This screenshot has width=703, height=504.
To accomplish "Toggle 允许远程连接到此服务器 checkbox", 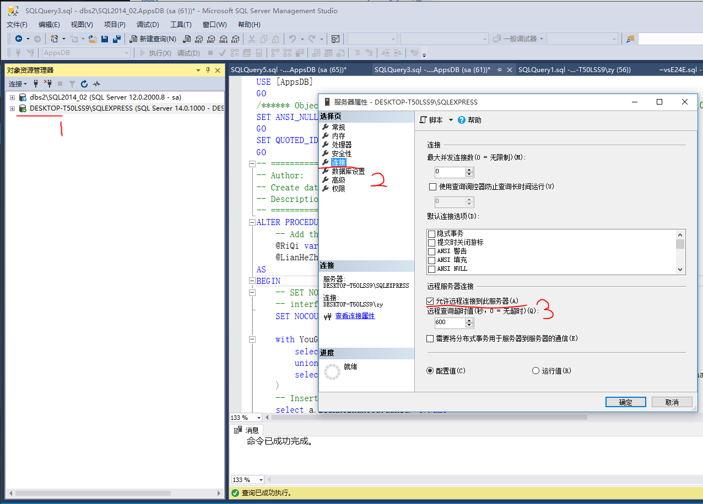I will [x=430, y=301].
